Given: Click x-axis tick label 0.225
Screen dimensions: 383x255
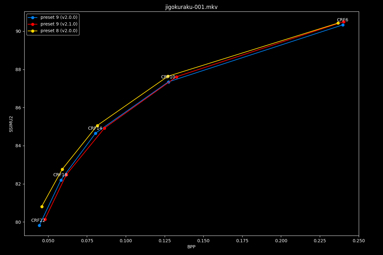Looking at the screenshot, I should click(x=320, y=241).
